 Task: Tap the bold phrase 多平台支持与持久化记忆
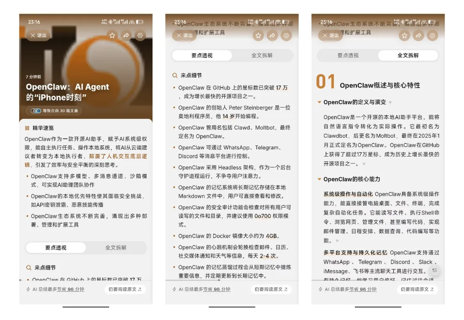tap(355, 253)
